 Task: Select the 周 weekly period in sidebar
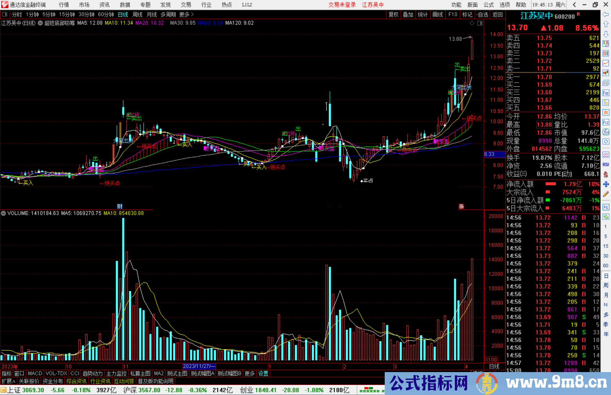[606, 285]
